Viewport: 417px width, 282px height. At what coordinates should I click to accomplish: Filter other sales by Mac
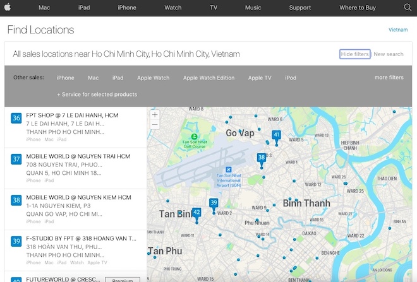[94, 78]
